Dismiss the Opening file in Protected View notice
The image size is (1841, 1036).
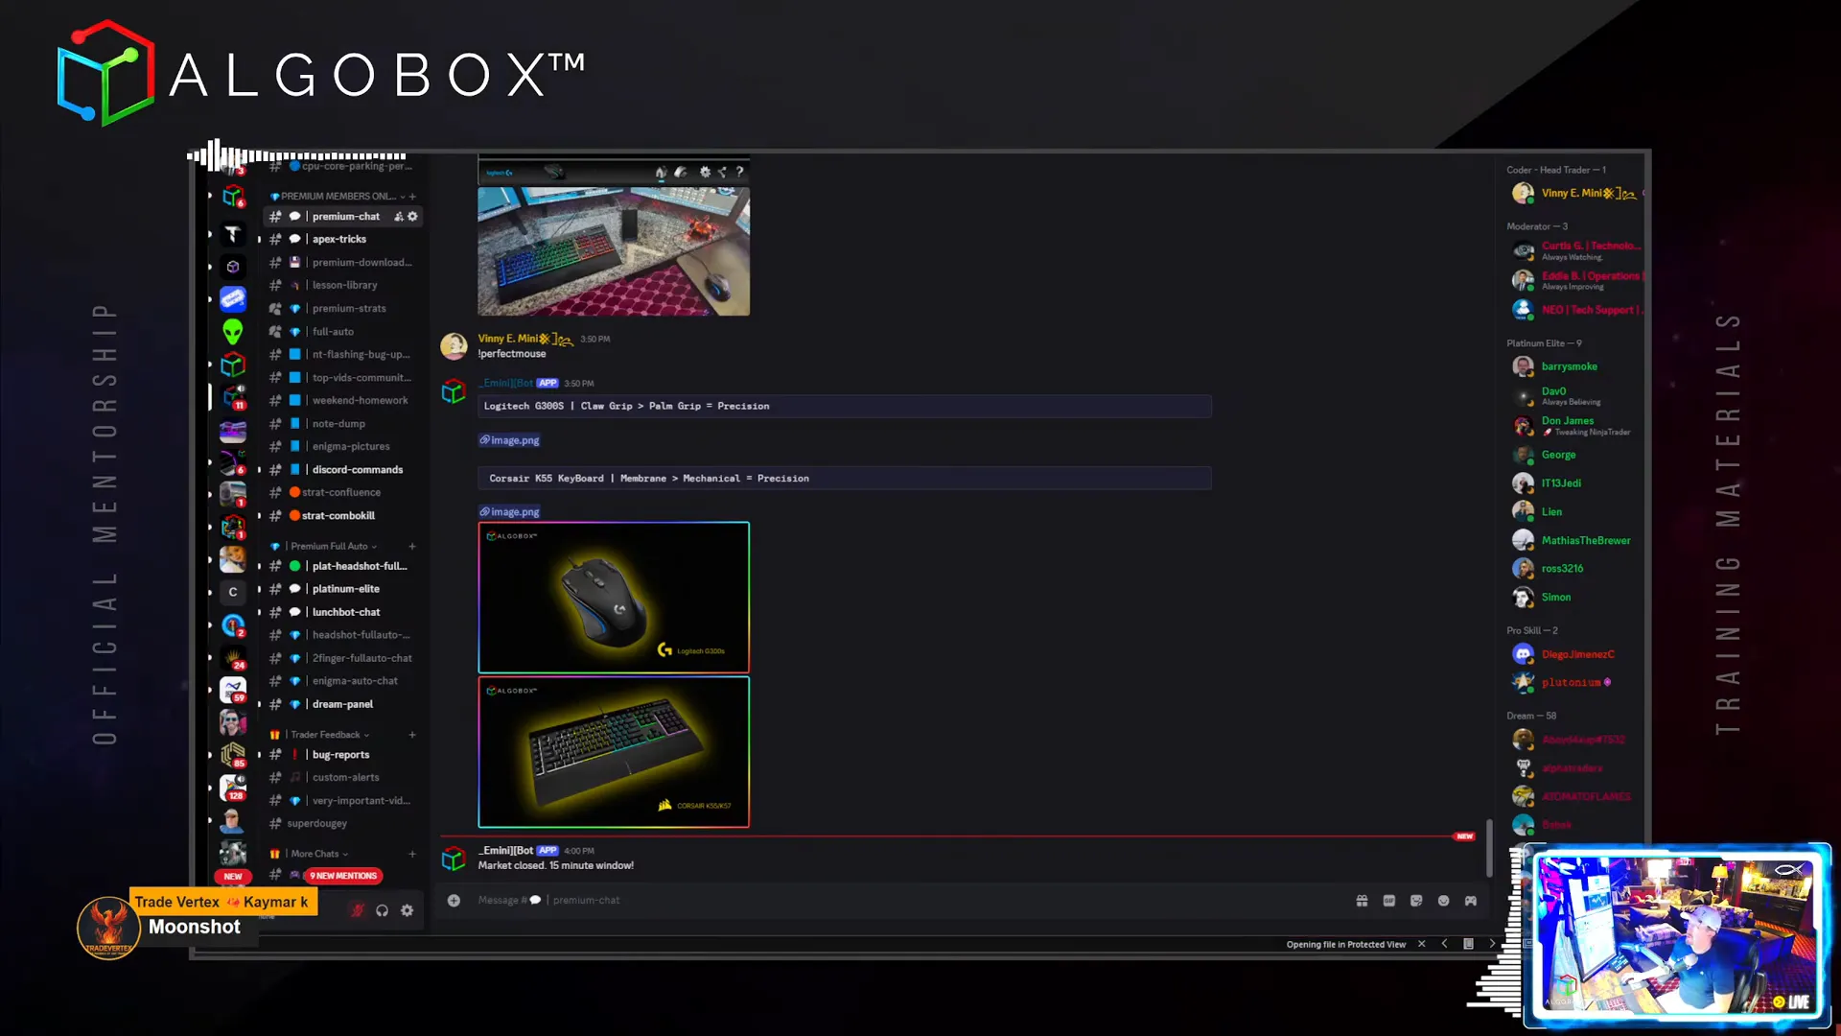1422,944
